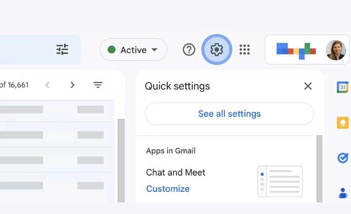351x214 pixels.
Task: Open Google Tasks side panel
Action: [x=343, y=158]
